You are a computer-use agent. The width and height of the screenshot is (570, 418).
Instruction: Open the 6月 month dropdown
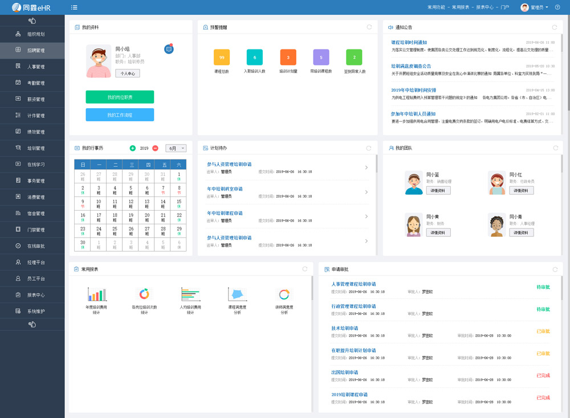pyautogui.click(x=176, y=148)
